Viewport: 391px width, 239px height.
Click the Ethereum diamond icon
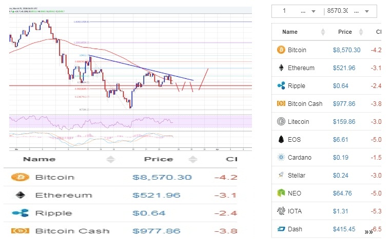coord(281,68)
